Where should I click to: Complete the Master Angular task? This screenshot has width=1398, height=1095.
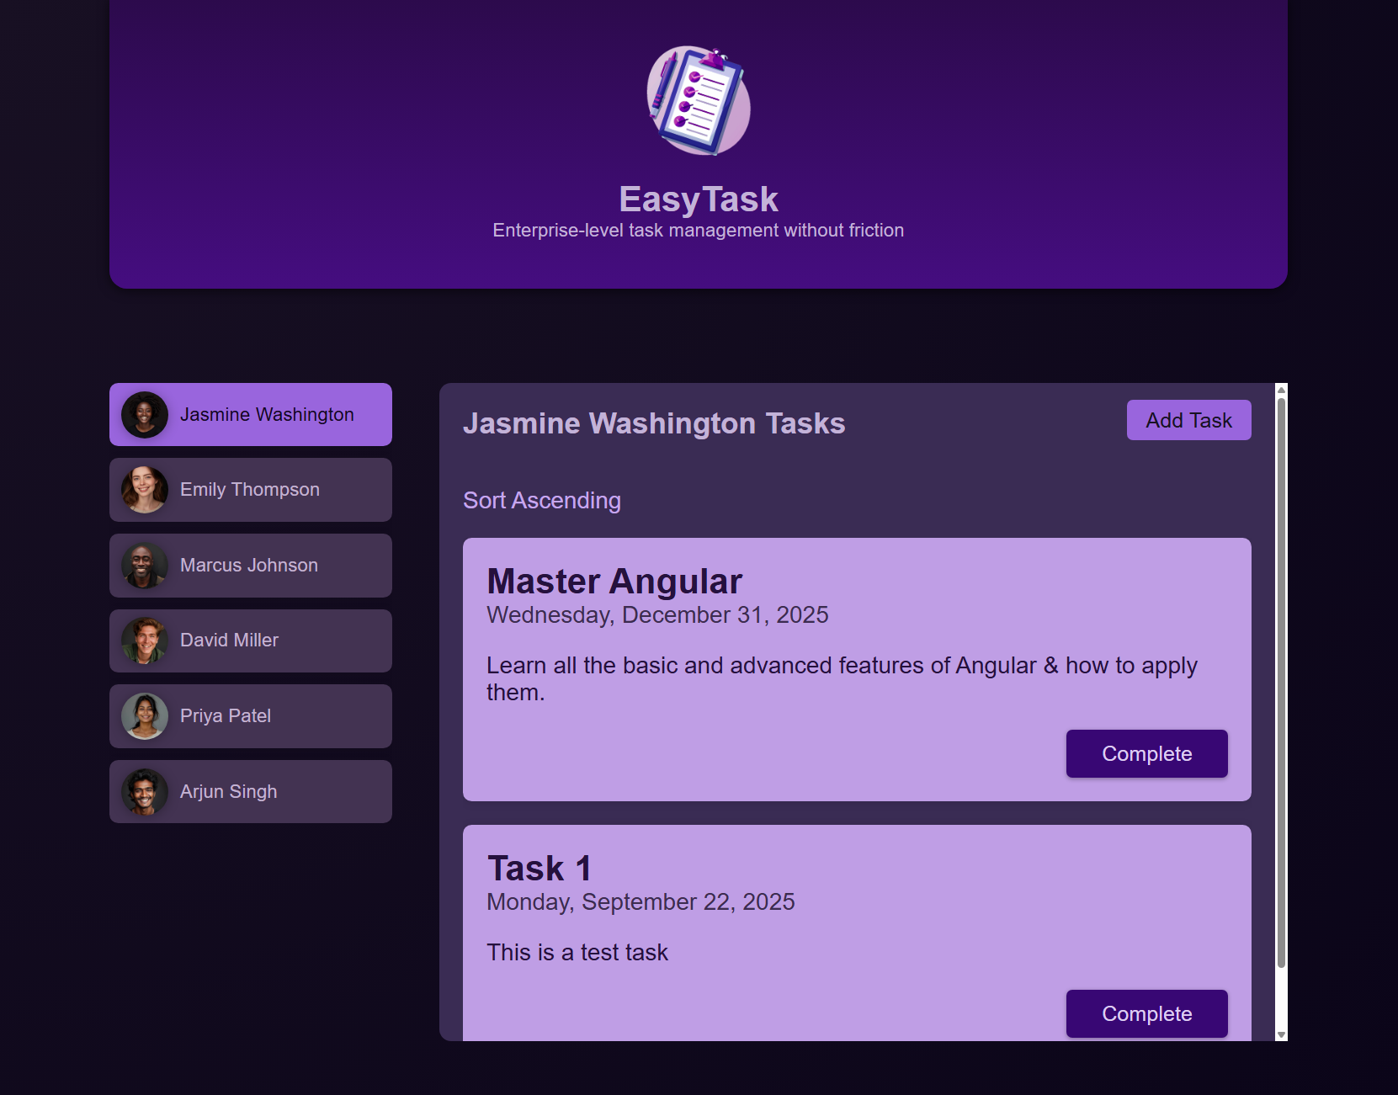point(1146,754)
